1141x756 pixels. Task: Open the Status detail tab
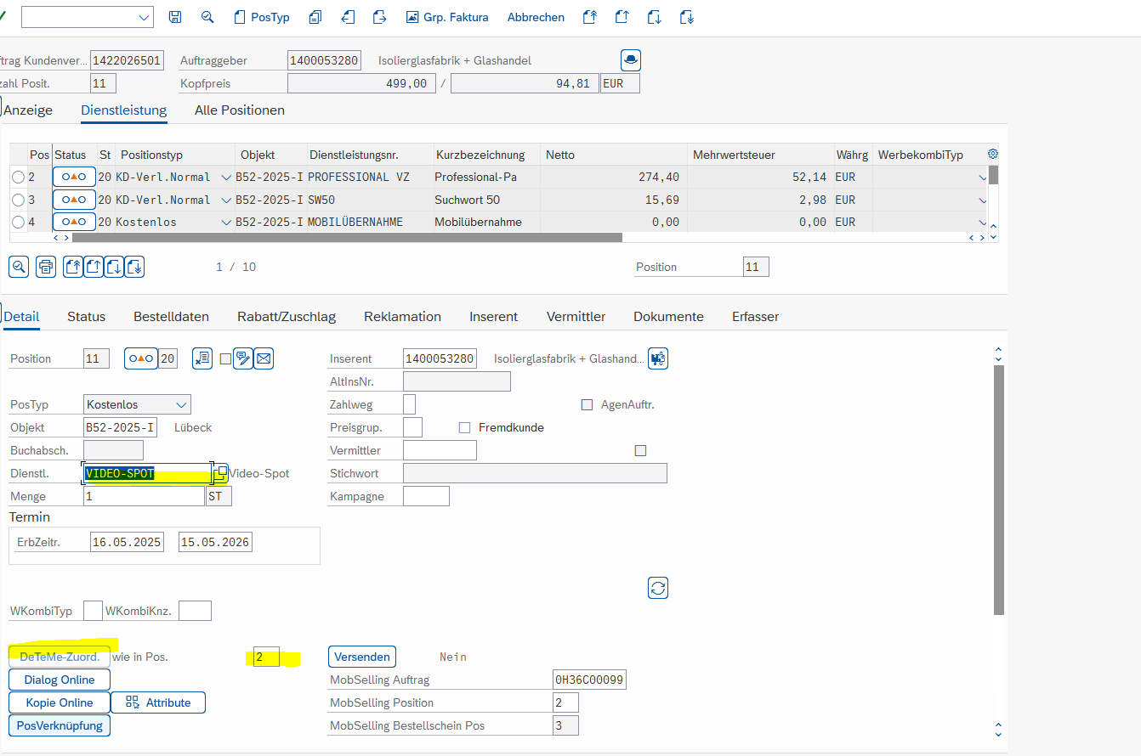click(x=87, y=316)
